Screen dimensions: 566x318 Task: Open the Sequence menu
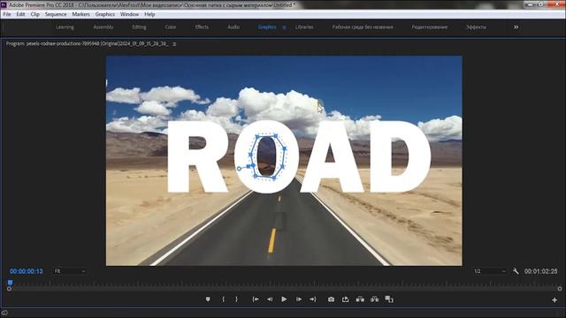point(56,14)
